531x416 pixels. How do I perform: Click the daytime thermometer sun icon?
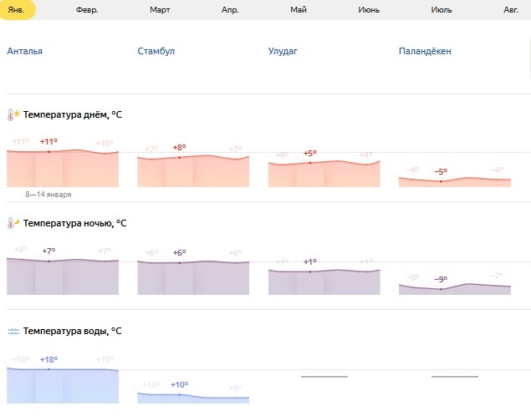(x=13, y=115)
